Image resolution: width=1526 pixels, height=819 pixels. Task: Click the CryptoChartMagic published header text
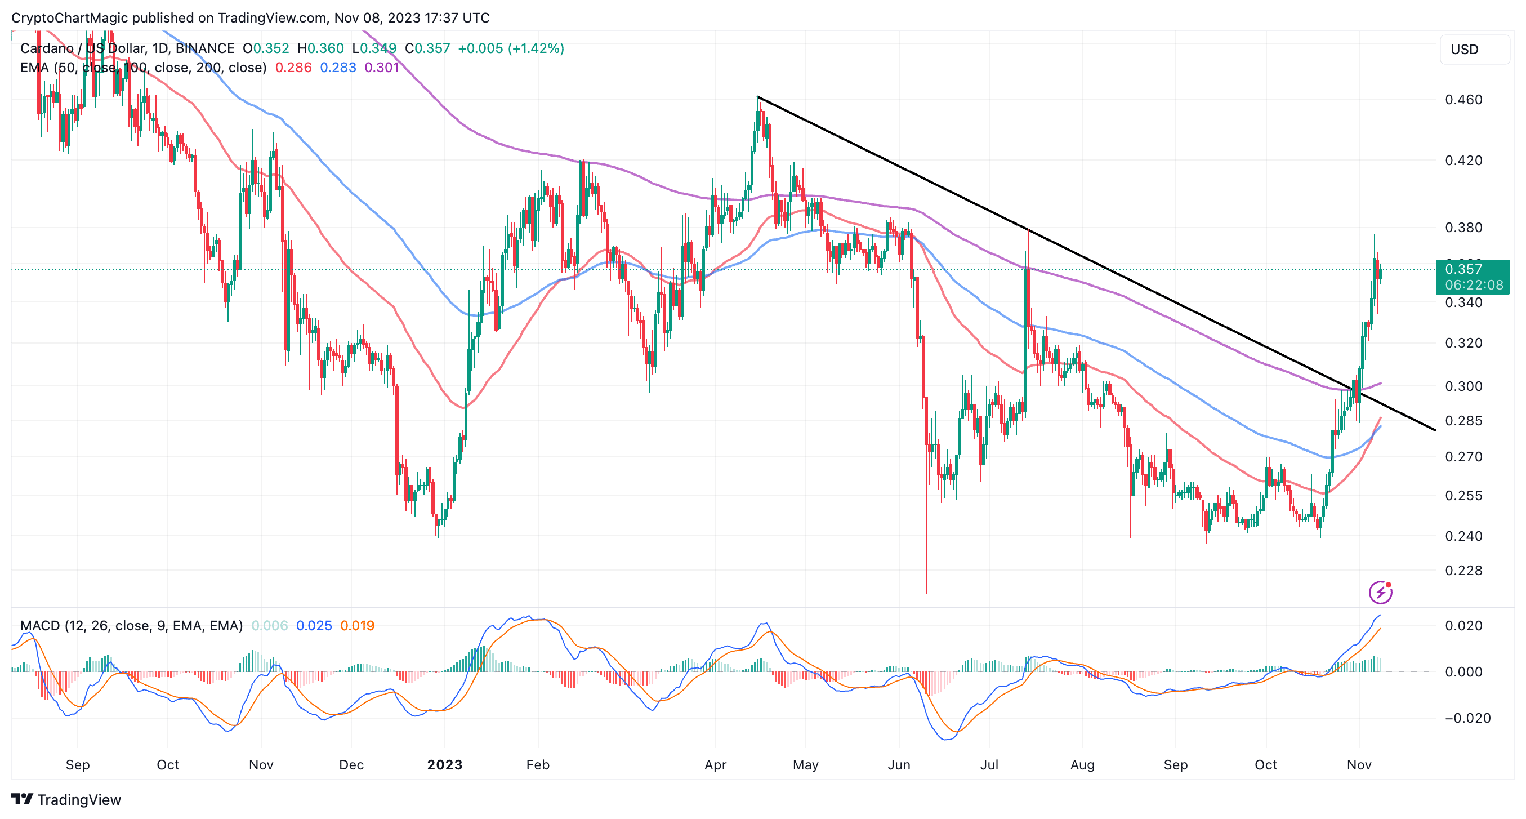pyautogui.click(x=251, y=18)
